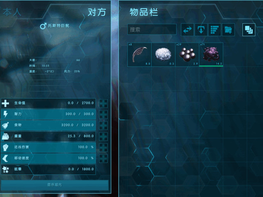Add a point to 食物 food
Screen dimensions: 263x197
coord(103,126)
